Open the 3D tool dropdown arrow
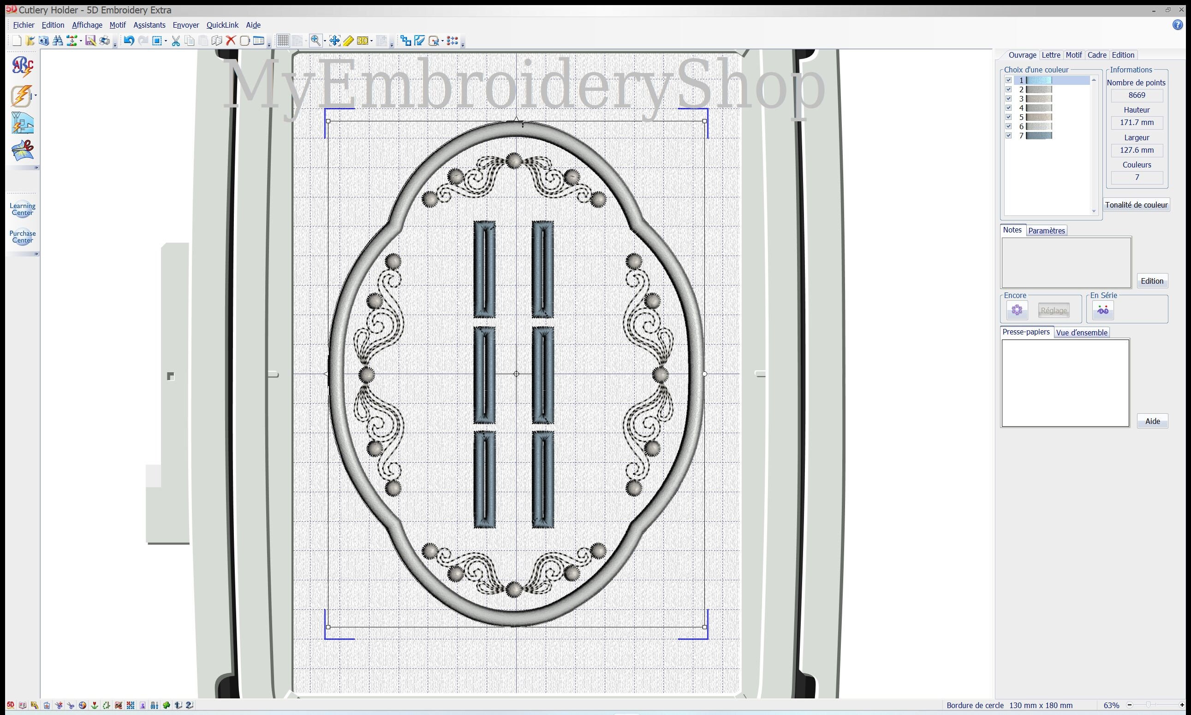This screenshot has height=715, width=1191. [371, 41]
